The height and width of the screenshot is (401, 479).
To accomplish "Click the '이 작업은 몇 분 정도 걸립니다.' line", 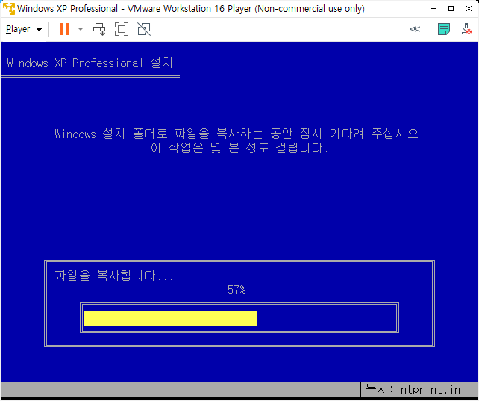I will (239, 148).
